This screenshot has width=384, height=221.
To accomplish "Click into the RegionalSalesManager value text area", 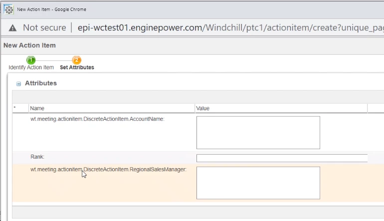I will tap(258, 183).
